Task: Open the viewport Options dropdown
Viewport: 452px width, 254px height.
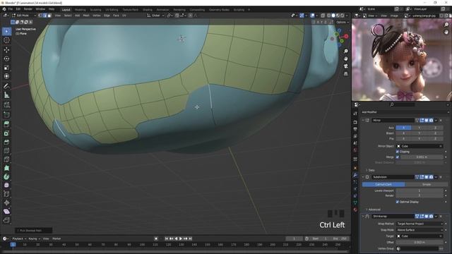Action: [x=343, y=22]
